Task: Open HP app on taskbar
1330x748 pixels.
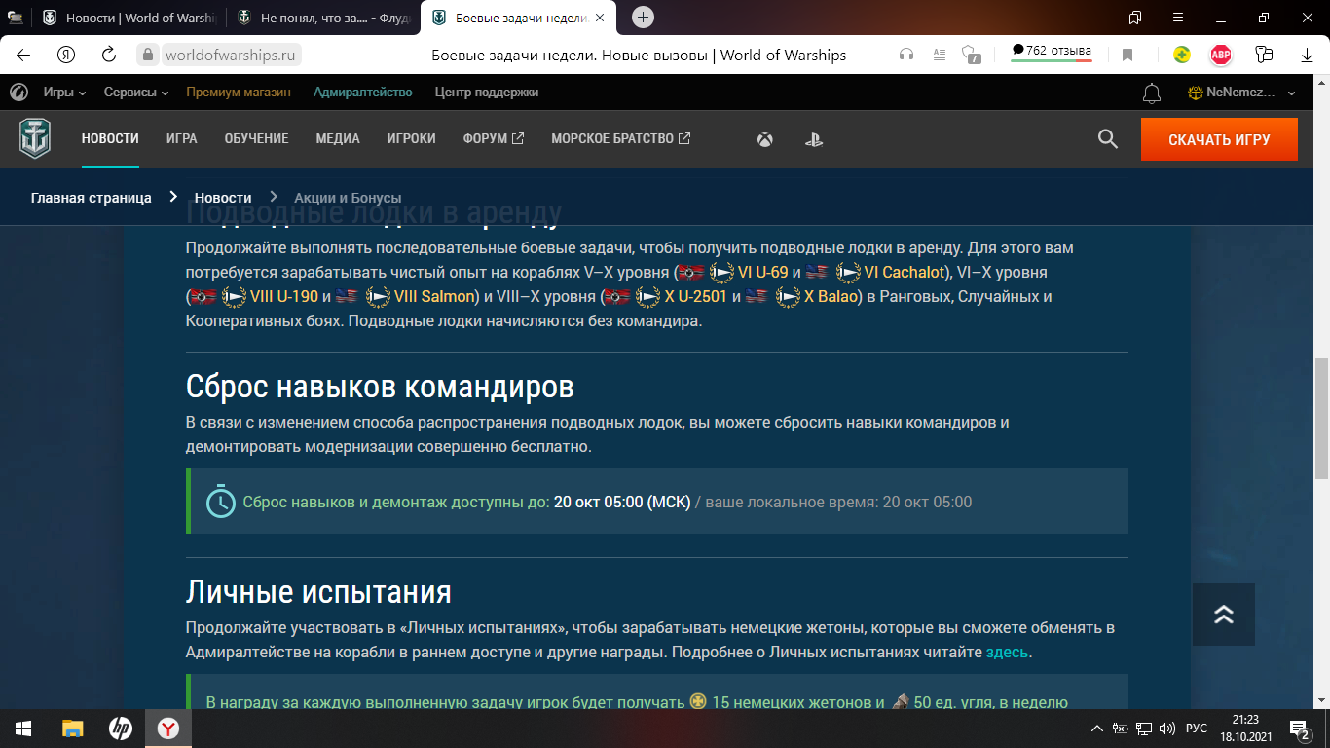Action: tap(121, 729)
